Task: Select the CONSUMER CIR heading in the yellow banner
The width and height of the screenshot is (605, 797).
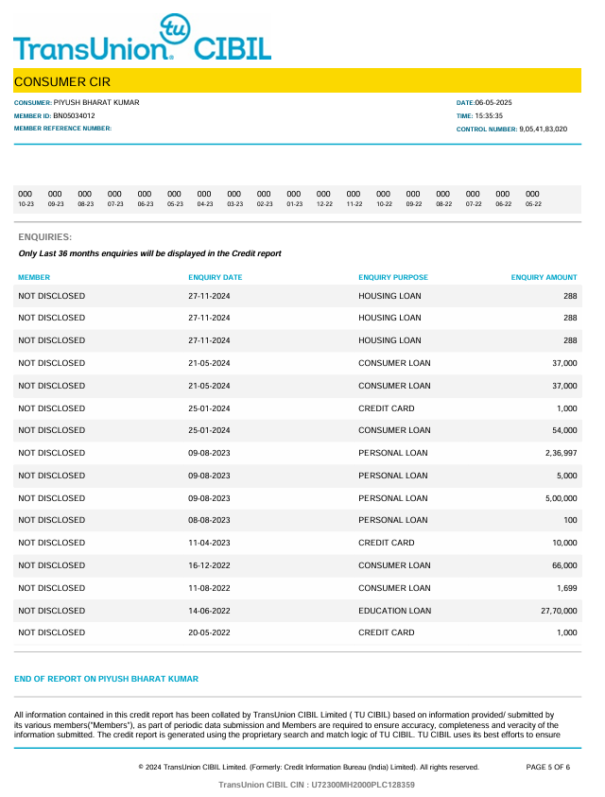Action: pyautogui.click(x=62, y=82)
